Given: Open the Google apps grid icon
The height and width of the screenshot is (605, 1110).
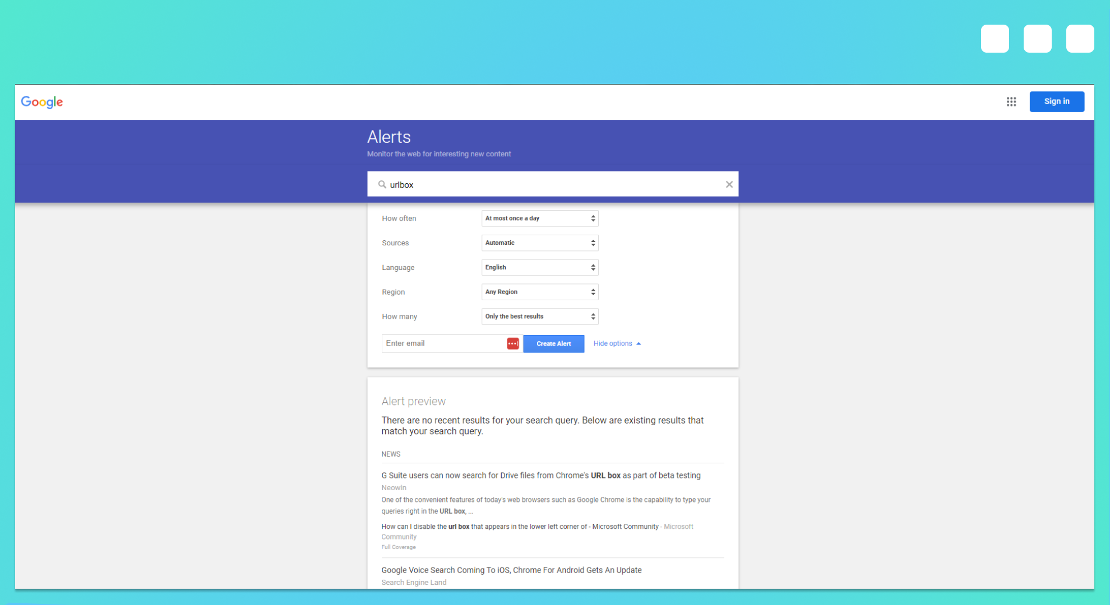Looking at the screenshot, I should pyautogui.click(x=1011, y=101).
